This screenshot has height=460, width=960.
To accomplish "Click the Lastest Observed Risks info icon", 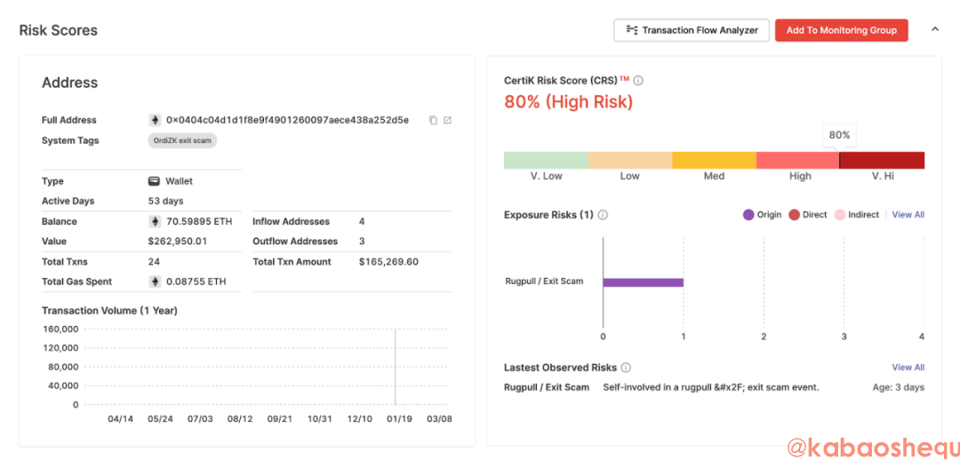I will coord(626,368).
